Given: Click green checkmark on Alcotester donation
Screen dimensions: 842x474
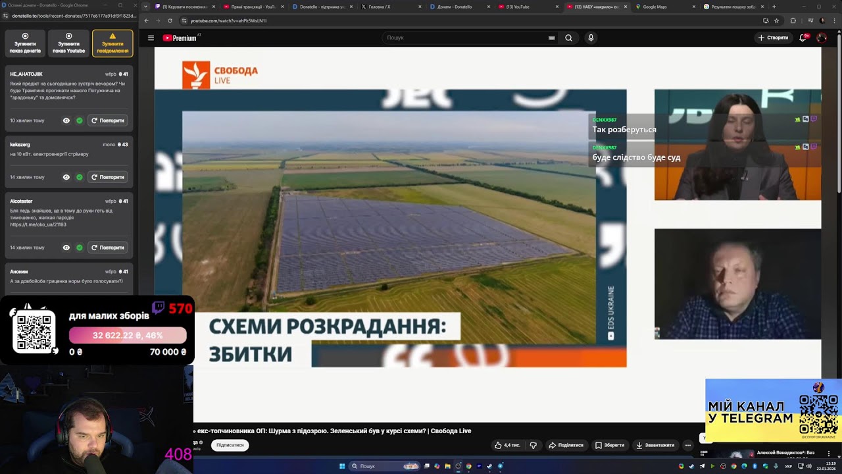Looking at the screenshot, I should [x=80, y=248].
